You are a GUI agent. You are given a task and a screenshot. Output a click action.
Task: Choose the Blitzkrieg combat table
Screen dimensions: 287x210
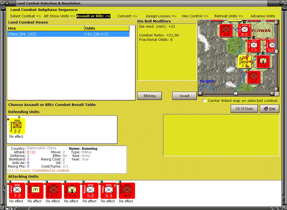tap(150, 96)
